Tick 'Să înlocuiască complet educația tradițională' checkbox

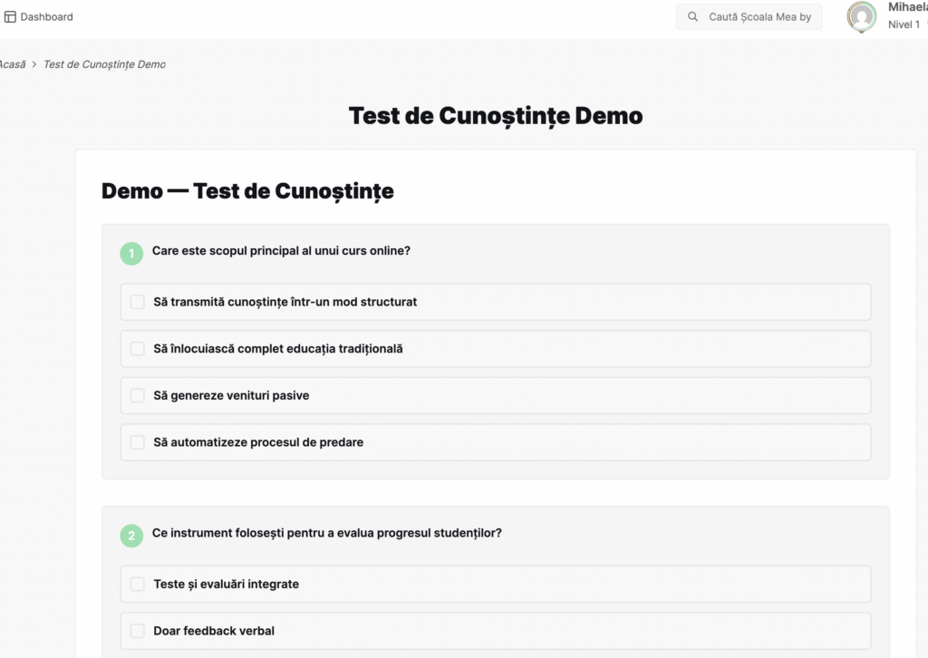pos(138,349)
